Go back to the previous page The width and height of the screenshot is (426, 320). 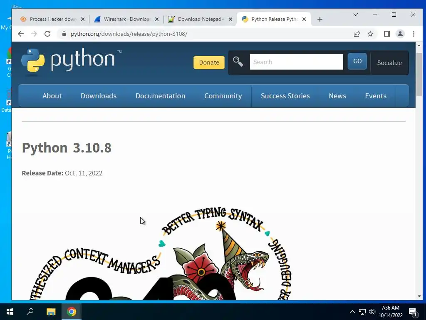click(21, 34)
